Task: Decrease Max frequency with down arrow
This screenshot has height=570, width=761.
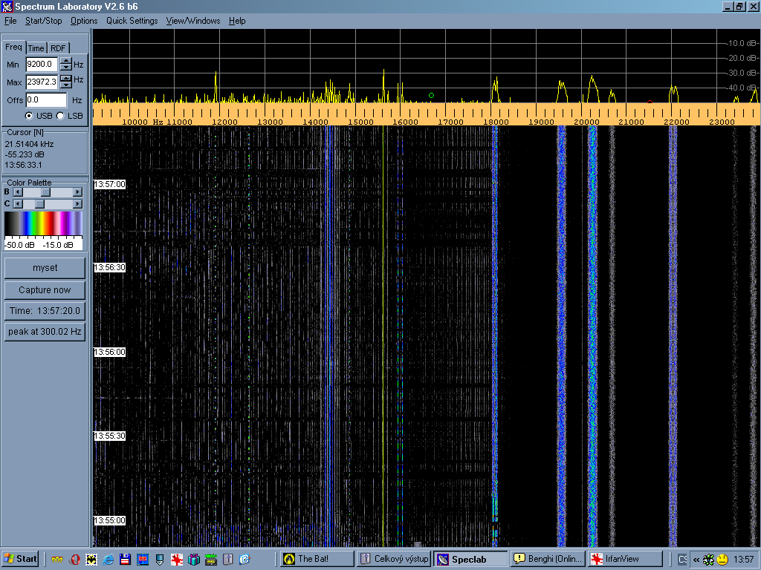Action: pyautogui.click(x=66, y=85)
